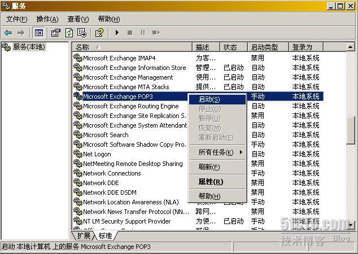Click the Refresh toolbar icon
This screenshot has height=254, width=358.
[69, 33]
